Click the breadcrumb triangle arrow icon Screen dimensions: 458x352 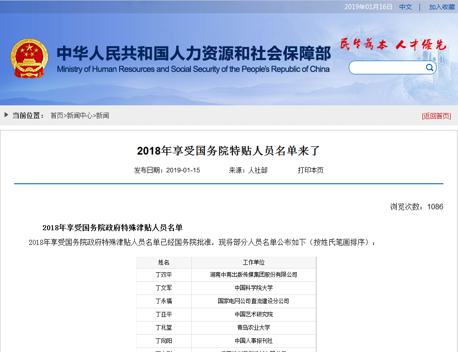6,115
